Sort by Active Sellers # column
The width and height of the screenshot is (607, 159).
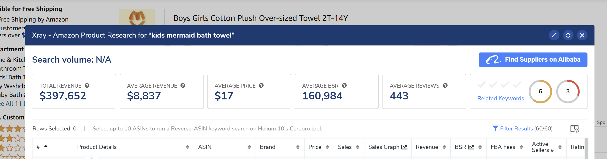click(x=560, y=147)
